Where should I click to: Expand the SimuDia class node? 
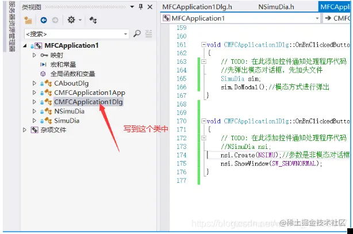[34, 121]
